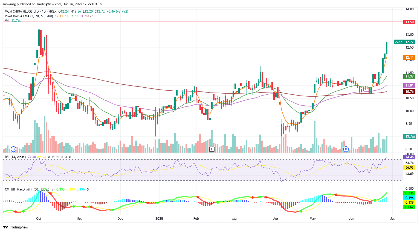Click the 13.00 price axis value
420x232 pixels.
409,35
